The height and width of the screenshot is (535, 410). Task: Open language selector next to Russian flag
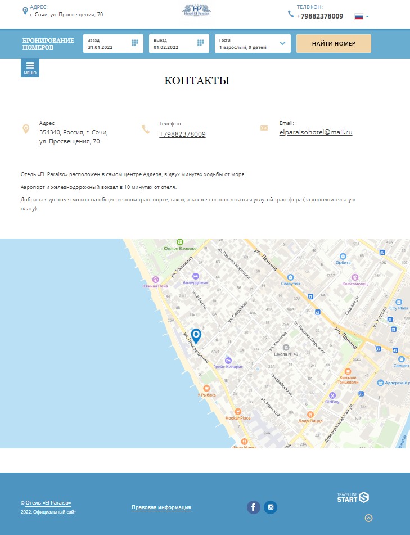pyautogui.click(x=367, y=16)
